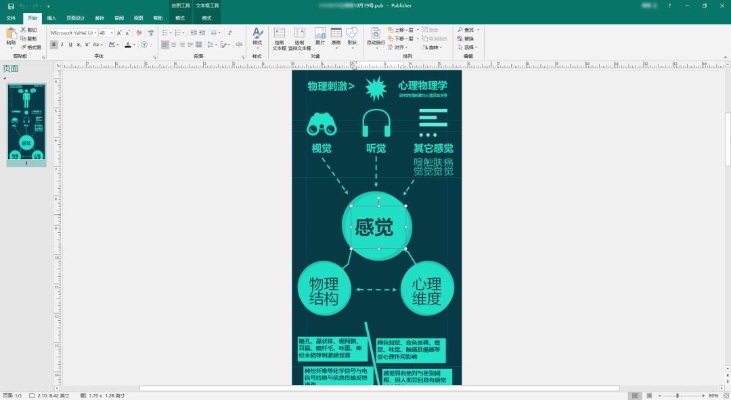Click the Save icon in title bar
The image size is (731, 400).
(11, 6)
